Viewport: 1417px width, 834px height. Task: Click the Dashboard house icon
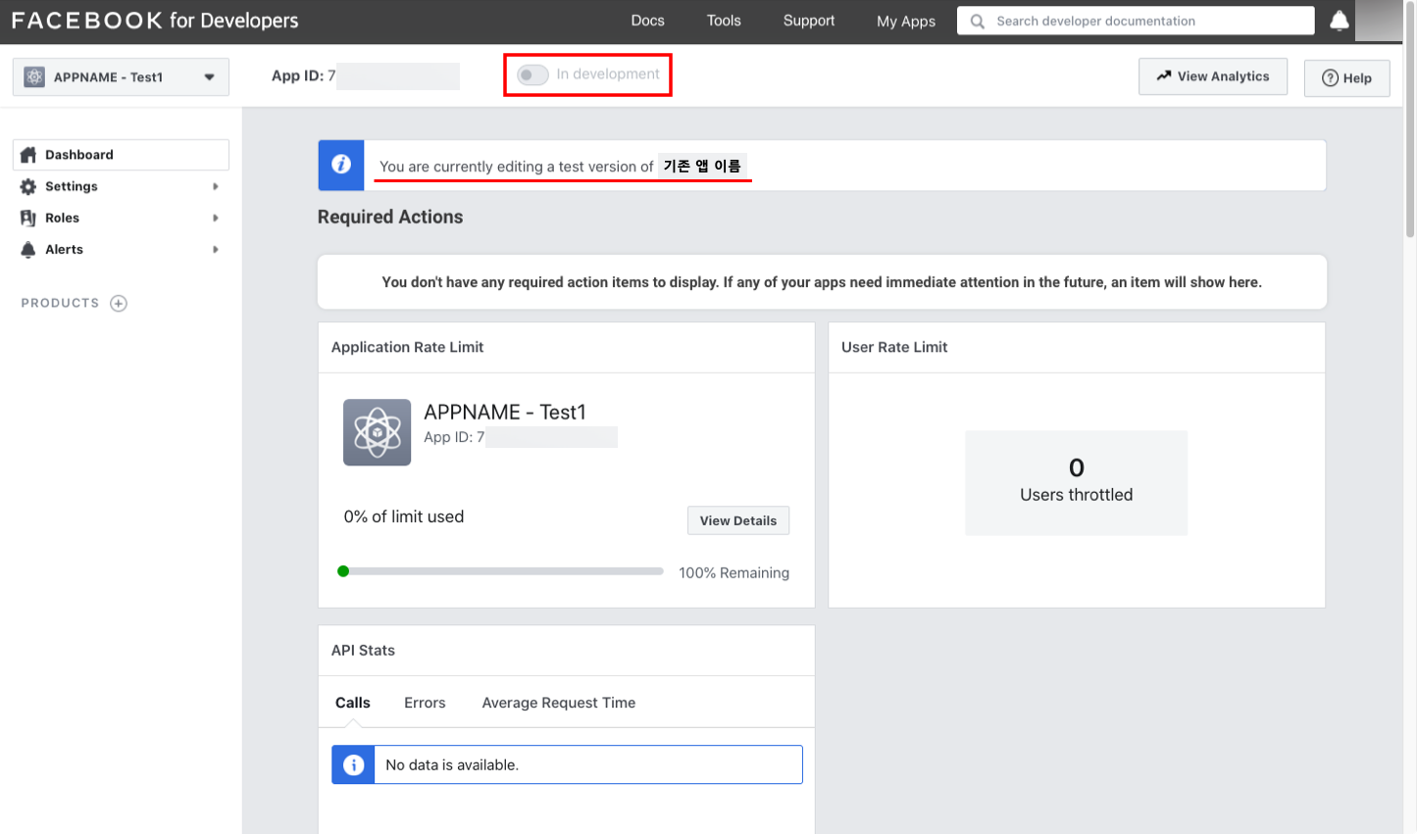[28, 155]
